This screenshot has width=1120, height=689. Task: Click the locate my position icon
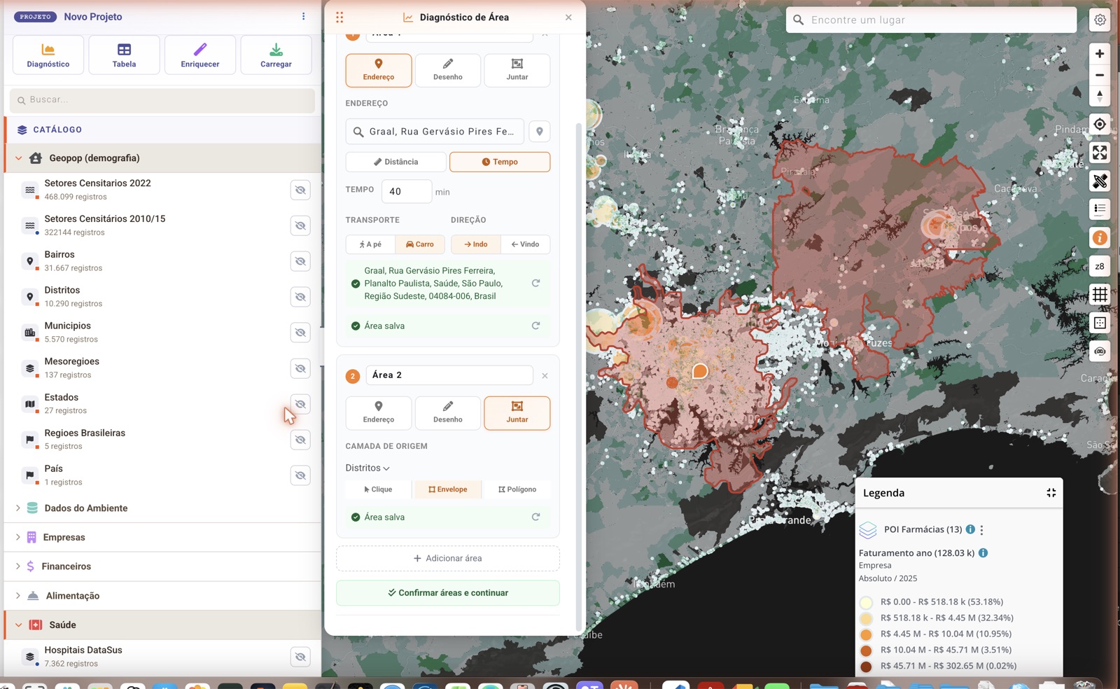coord(1100,124)
